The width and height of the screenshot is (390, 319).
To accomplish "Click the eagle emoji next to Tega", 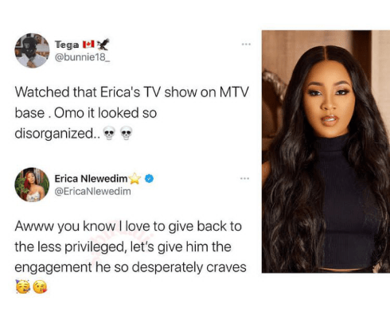I will click(x=103, y=45).
